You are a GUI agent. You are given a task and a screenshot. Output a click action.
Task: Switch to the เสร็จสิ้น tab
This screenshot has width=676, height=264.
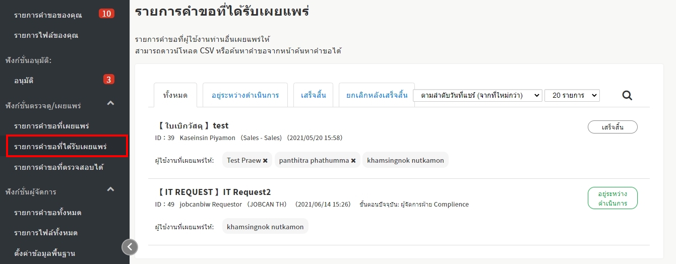click(313, 95)
